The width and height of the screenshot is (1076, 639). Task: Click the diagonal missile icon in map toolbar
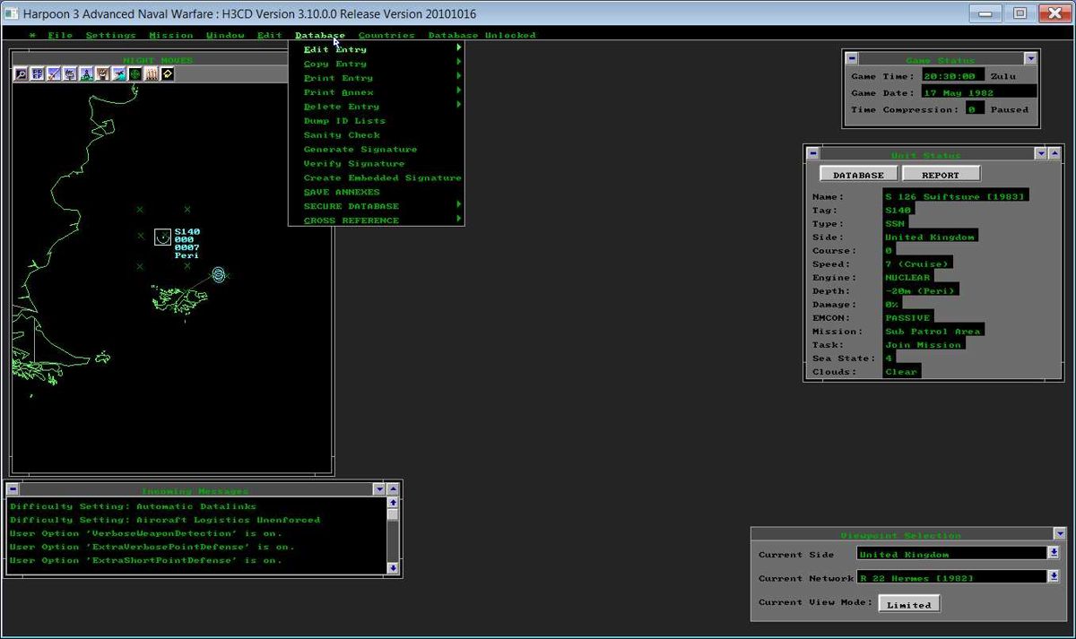point(54,73)
